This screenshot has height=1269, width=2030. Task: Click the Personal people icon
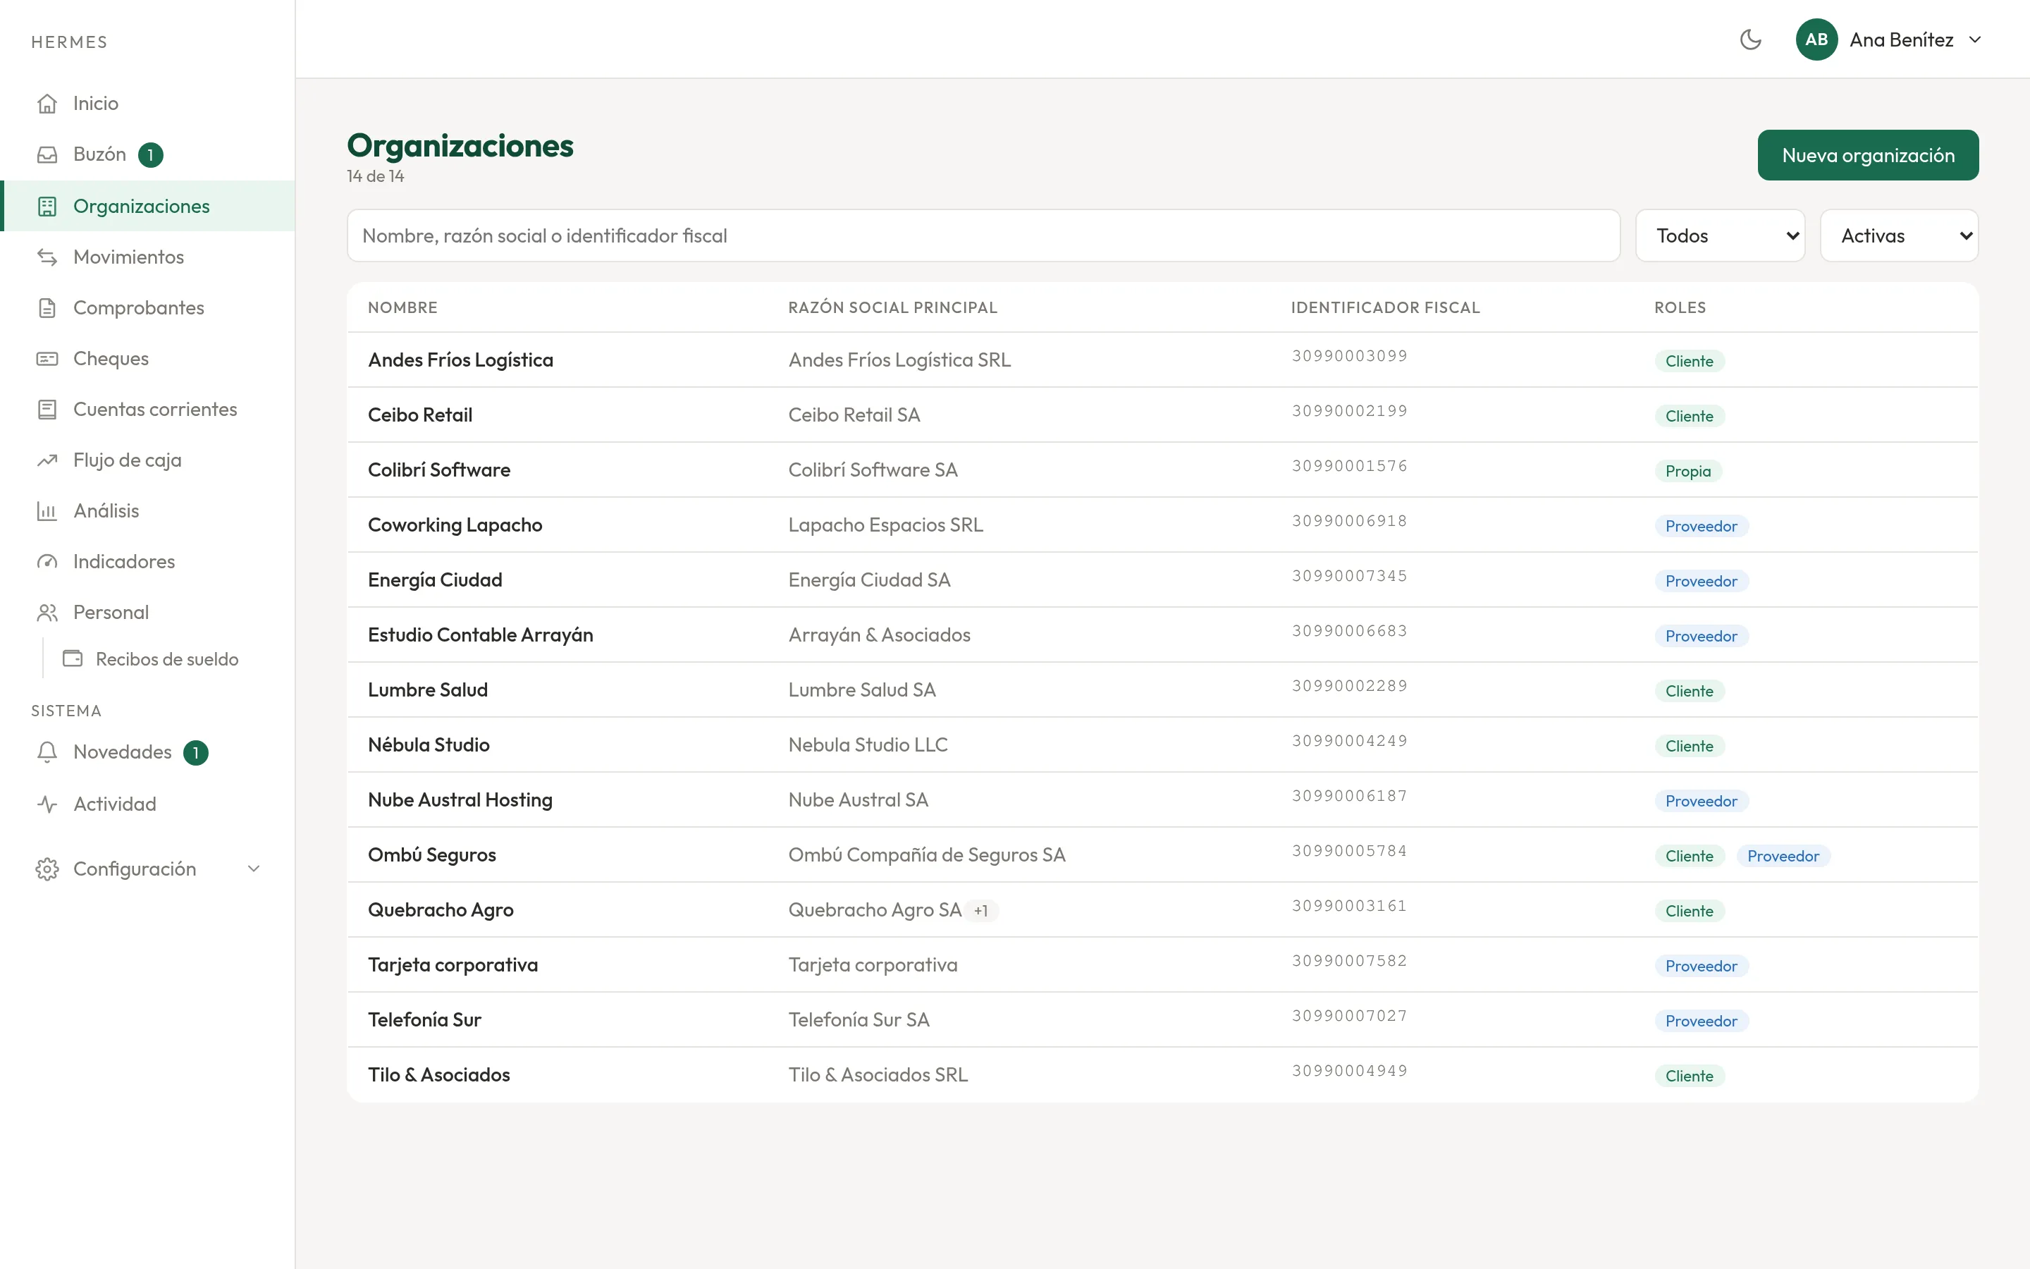pyautogui.click(x=47, y=613)
